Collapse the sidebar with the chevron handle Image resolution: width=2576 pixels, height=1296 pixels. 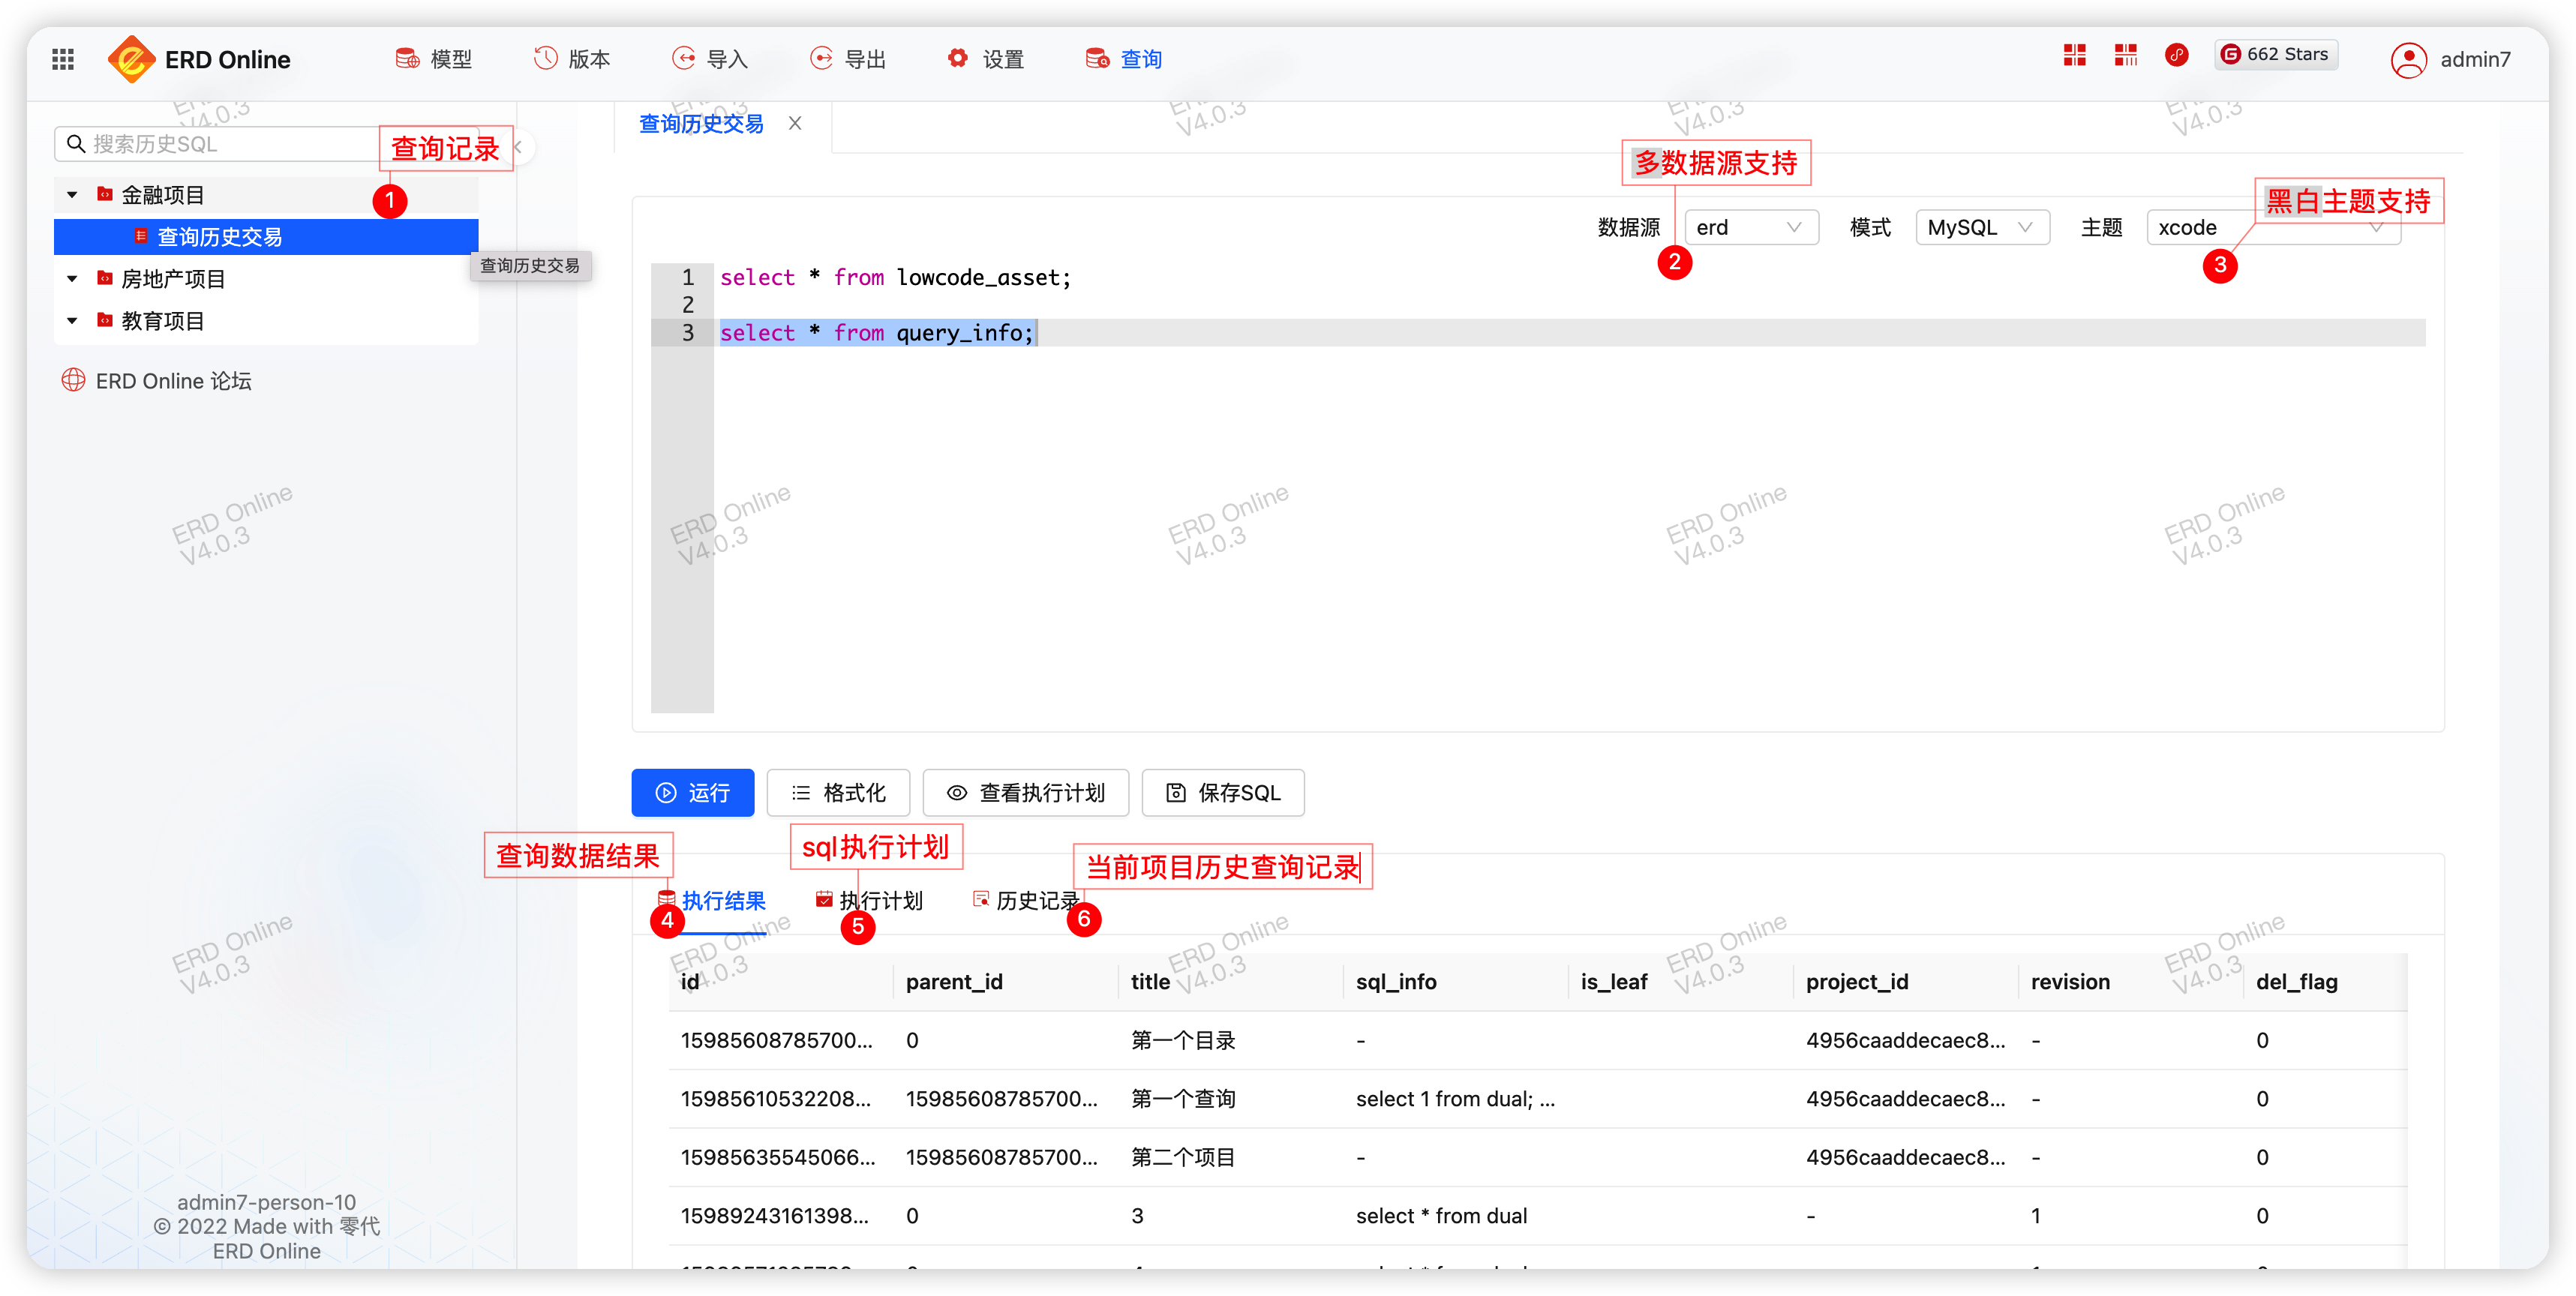(518, 147)
